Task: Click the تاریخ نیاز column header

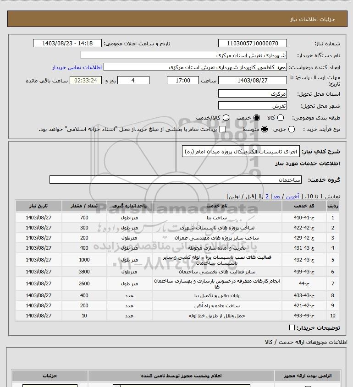Action: tap(39, 206)
